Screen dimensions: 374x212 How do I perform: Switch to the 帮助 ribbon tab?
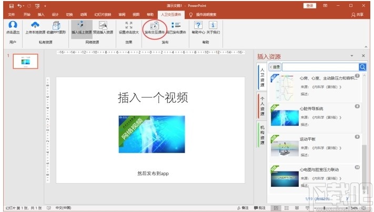150,15
